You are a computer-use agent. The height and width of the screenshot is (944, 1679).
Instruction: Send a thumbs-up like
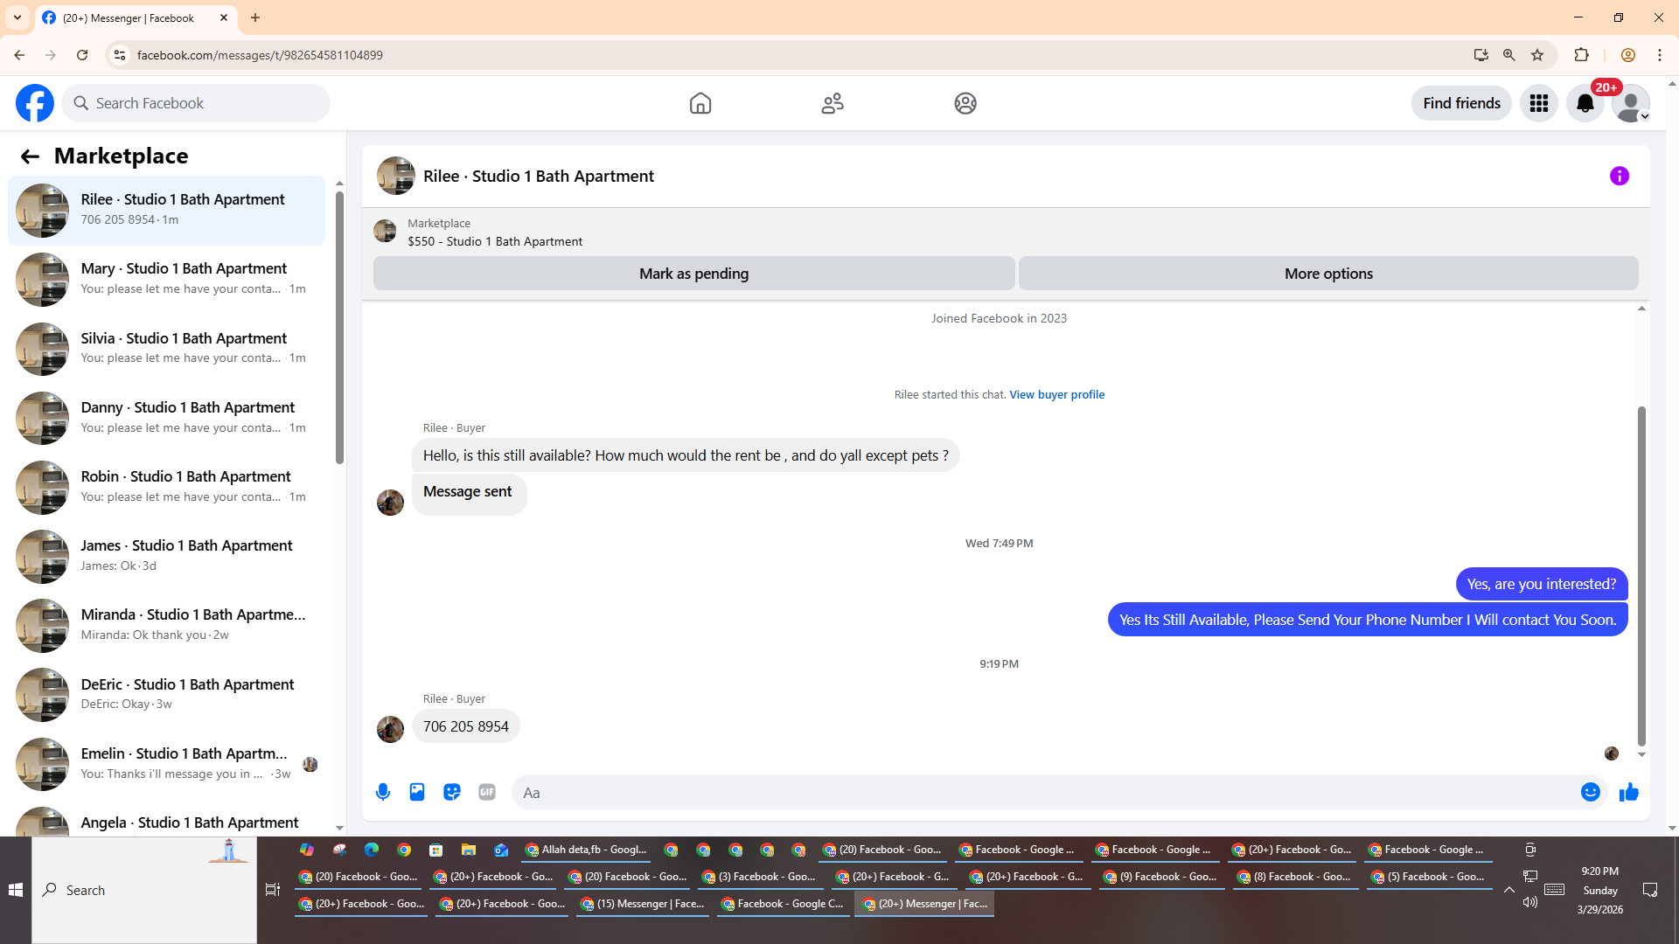[x=1628, y=792]
